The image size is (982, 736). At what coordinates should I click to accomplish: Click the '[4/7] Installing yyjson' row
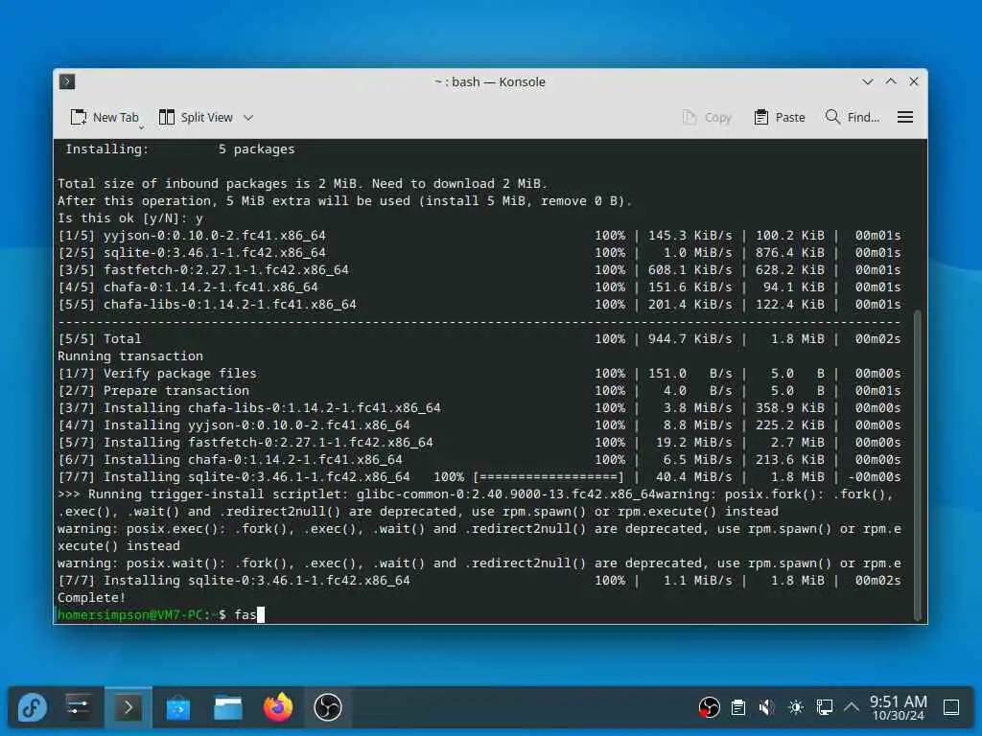click(x=479, y=425)
